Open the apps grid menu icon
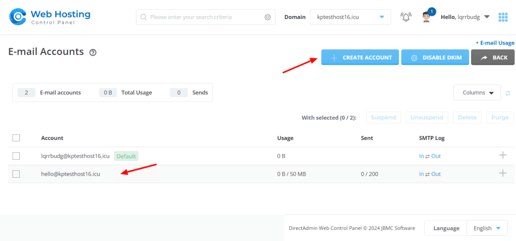The height and width of the screenshot is (241, 516). point(503,17)
